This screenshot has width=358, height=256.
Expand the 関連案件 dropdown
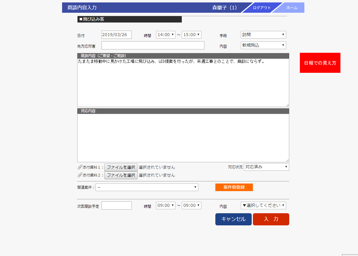[x=147, y=187]
